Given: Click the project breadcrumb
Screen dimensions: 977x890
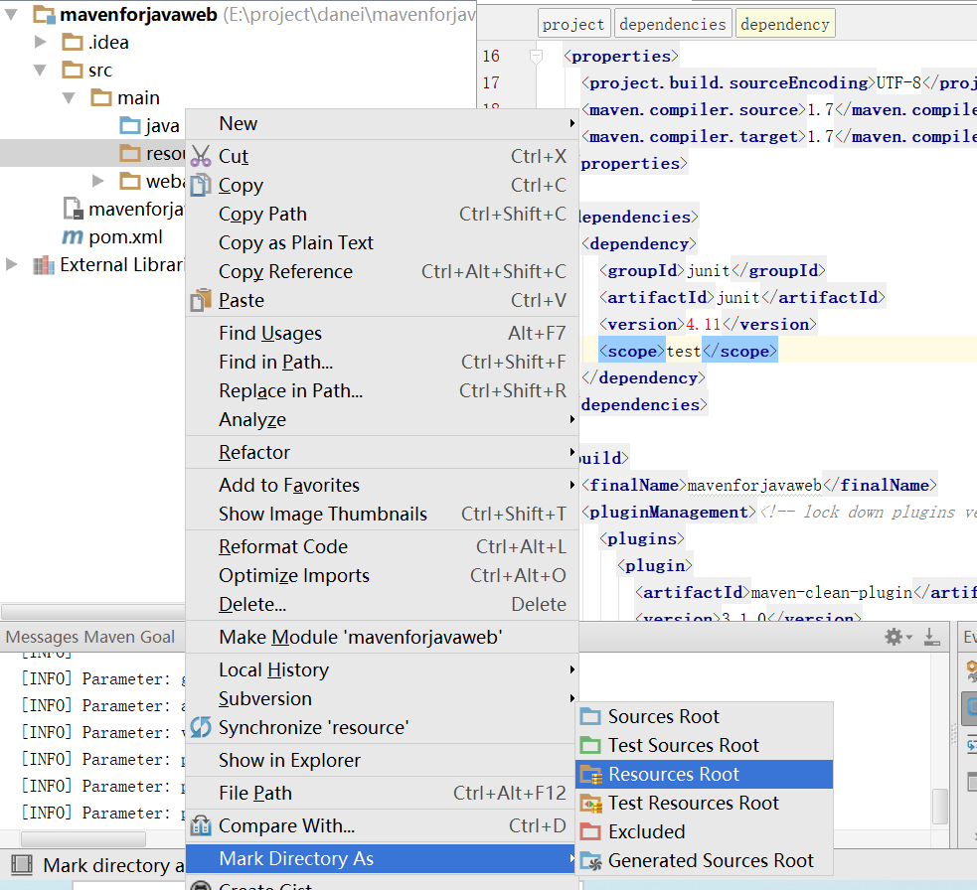Looking at the screenshot, I should tap(573, 24).
